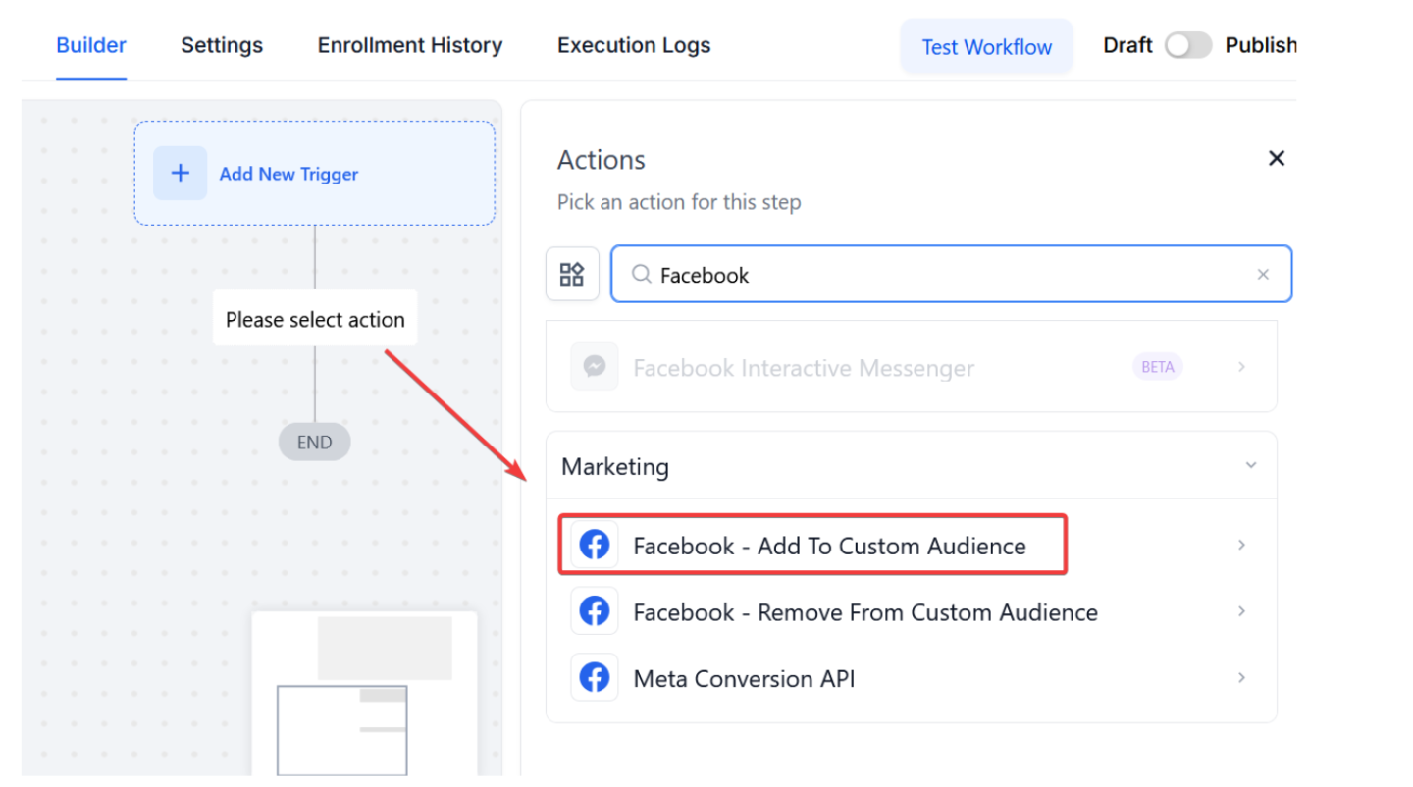Close the Actions panel
Viewport: 1413px width, 787px height.
coord(1276,159)
